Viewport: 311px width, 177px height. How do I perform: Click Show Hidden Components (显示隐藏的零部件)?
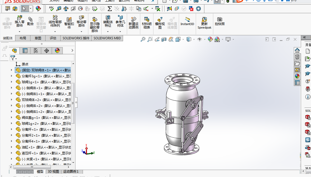tap(95, 25)
